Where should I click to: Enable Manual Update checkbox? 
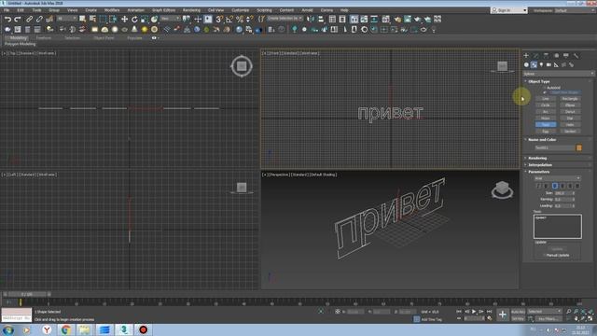[x=544, y=255]
